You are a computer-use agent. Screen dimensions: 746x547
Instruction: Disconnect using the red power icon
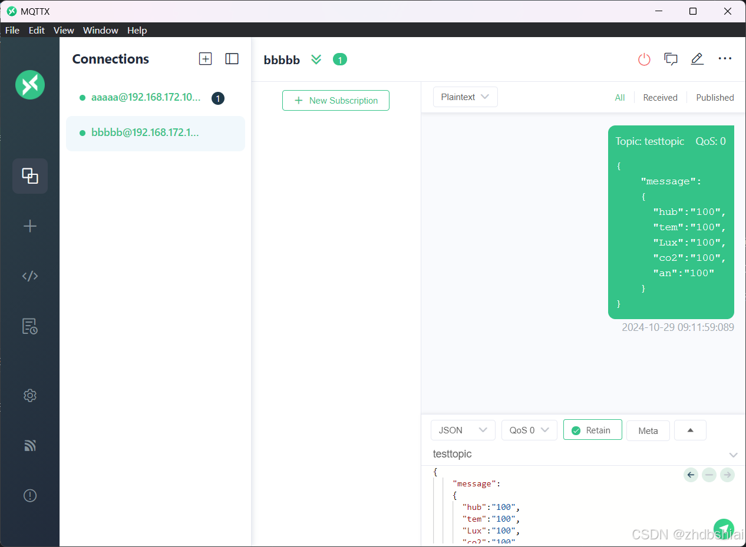click(x=645, y=59)
